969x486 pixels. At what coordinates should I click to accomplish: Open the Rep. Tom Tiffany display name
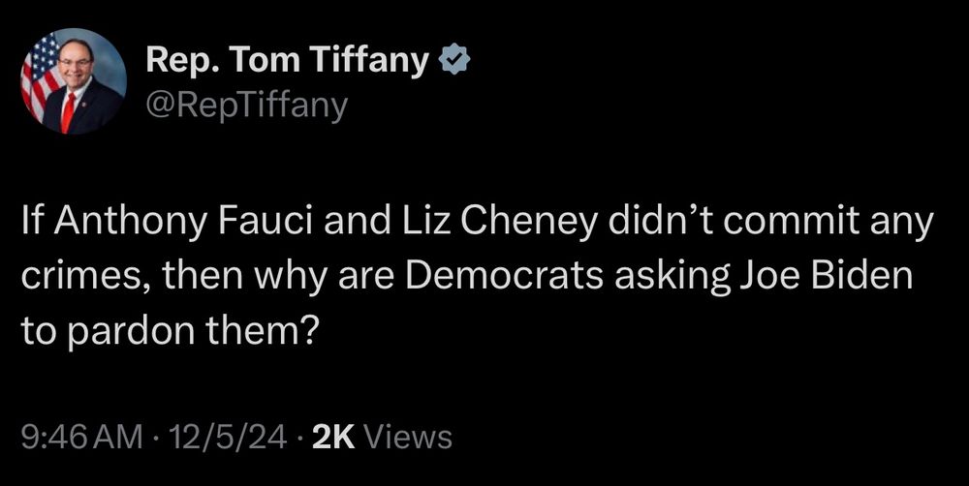coord(288,61)
